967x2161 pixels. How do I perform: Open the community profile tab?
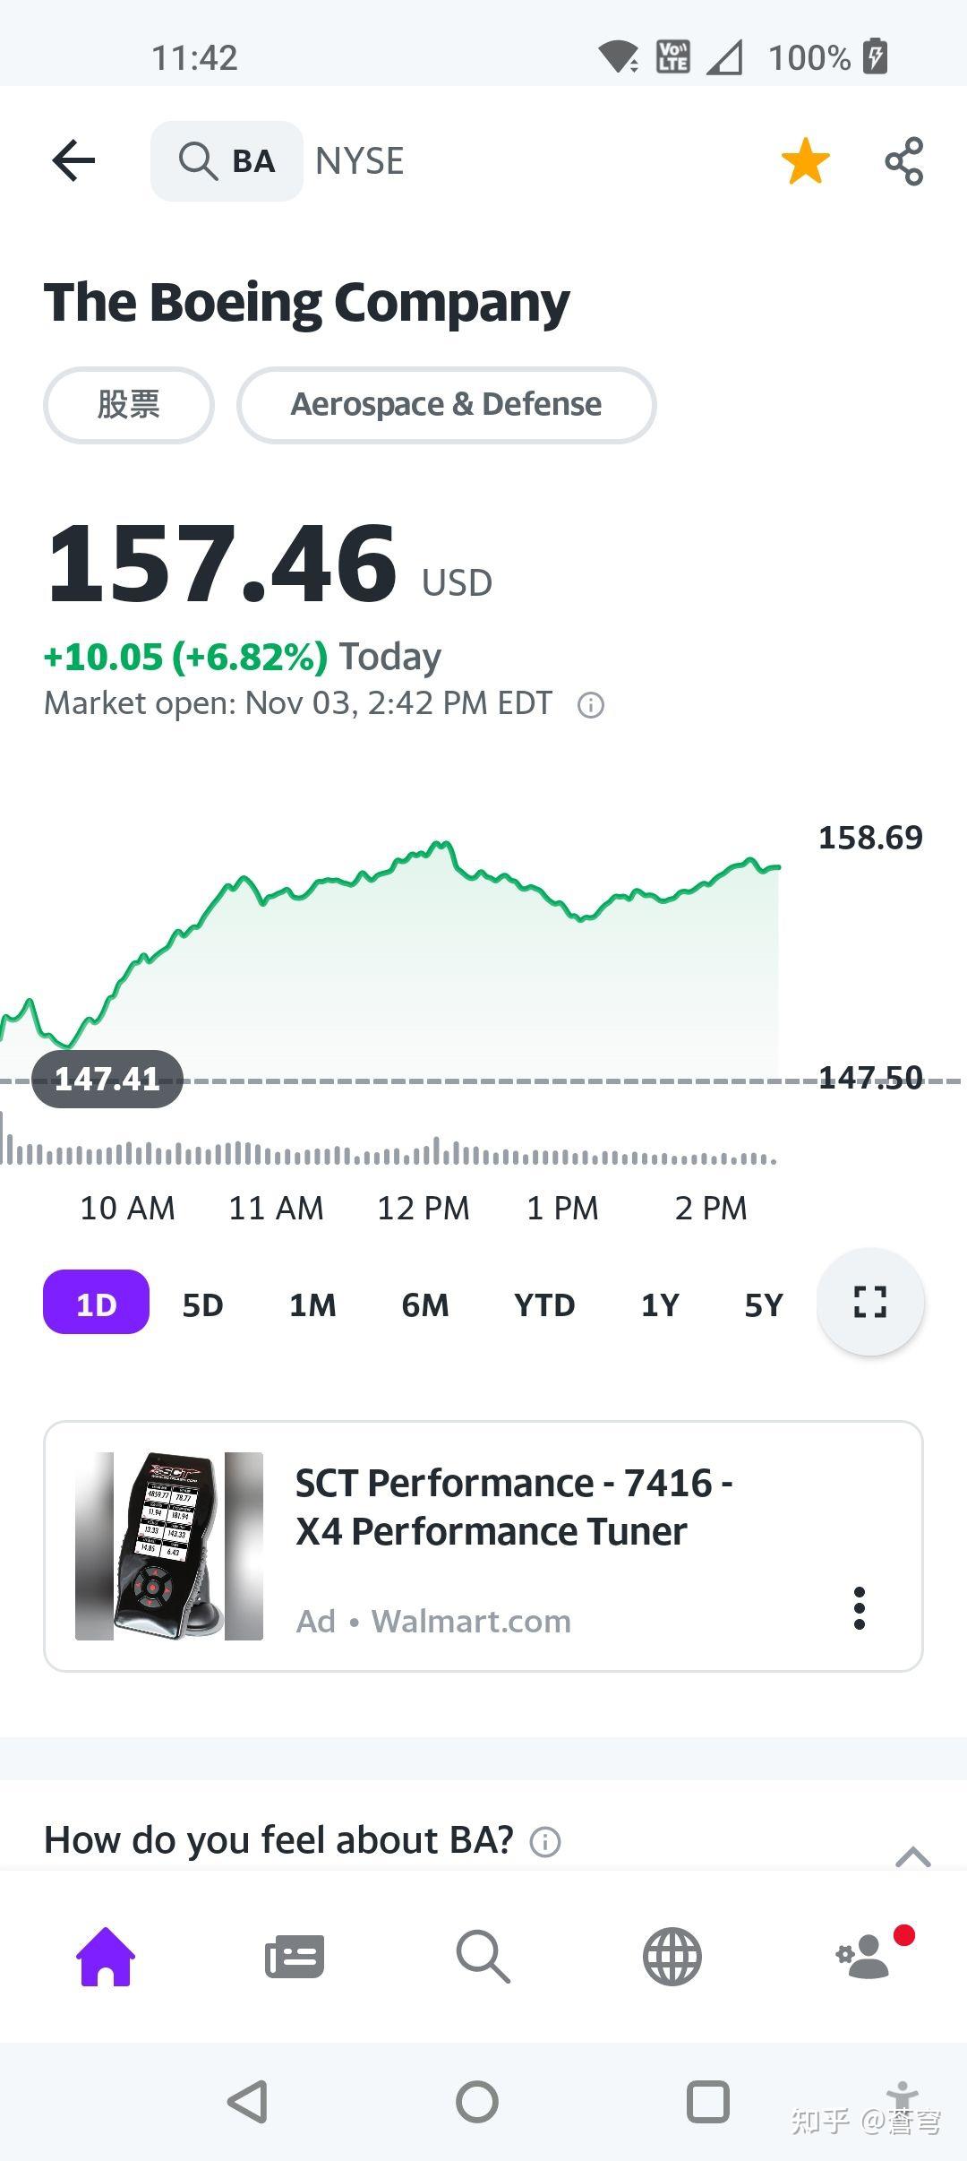pyautogui.click(x=864, y=1957)
